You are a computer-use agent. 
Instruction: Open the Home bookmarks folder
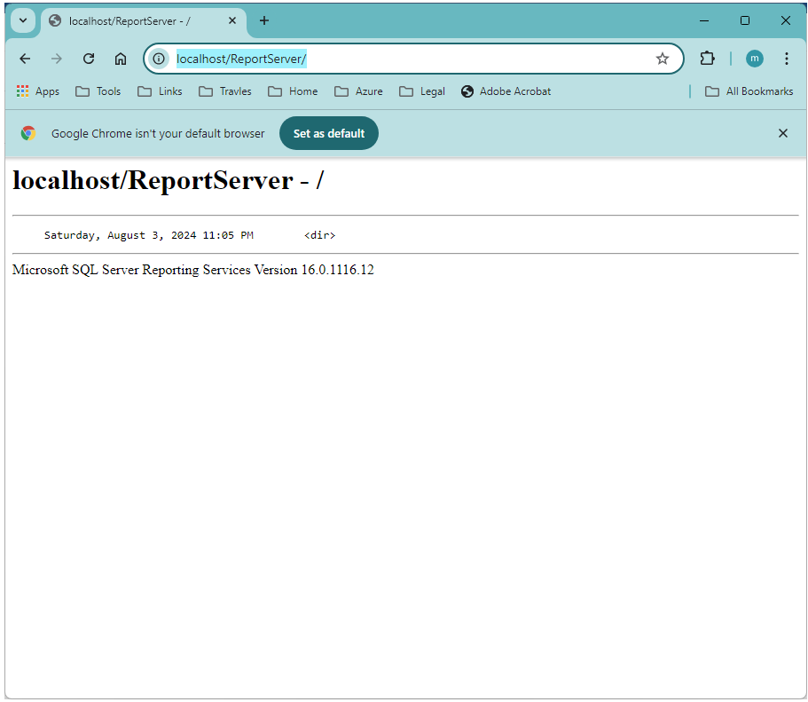(x=293, y=91)
